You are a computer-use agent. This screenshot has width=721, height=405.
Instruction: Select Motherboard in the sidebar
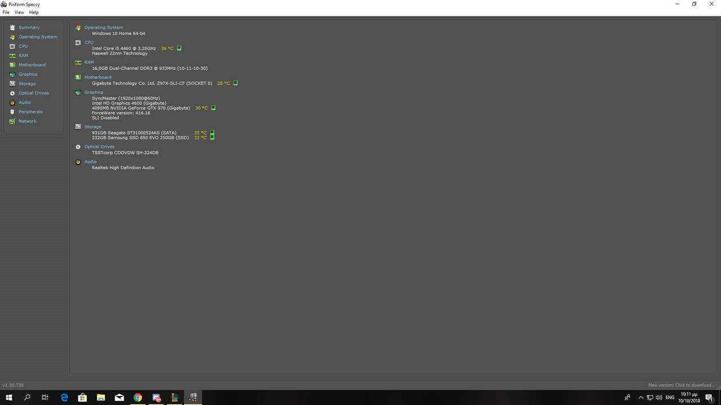pyautogui.click(x=32, y=65)
